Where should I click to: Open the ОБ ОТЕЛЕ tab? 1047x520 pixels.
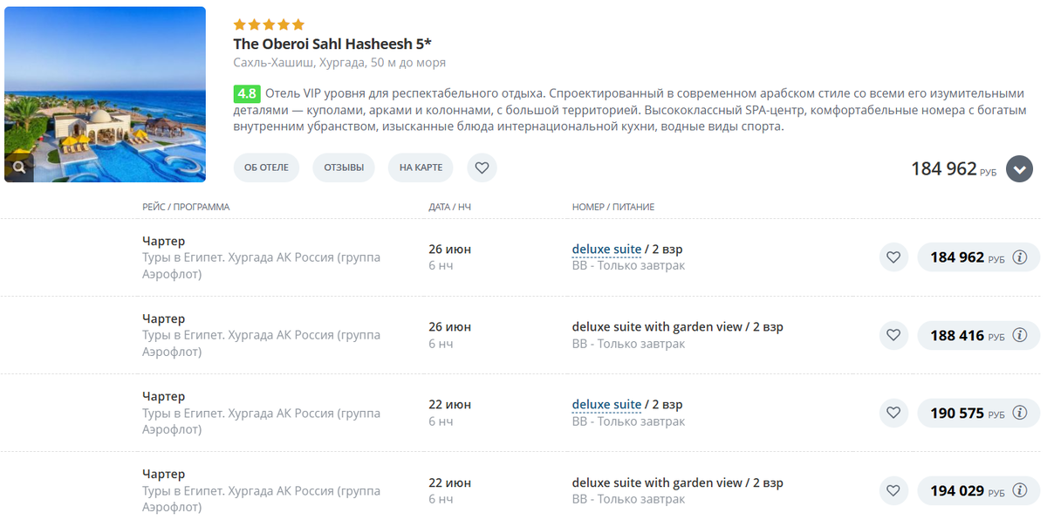point(266,168)
